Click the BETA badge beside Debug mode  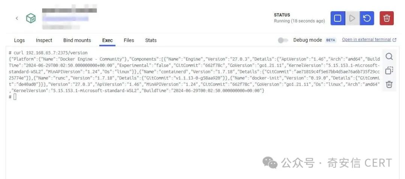(331, 40)
